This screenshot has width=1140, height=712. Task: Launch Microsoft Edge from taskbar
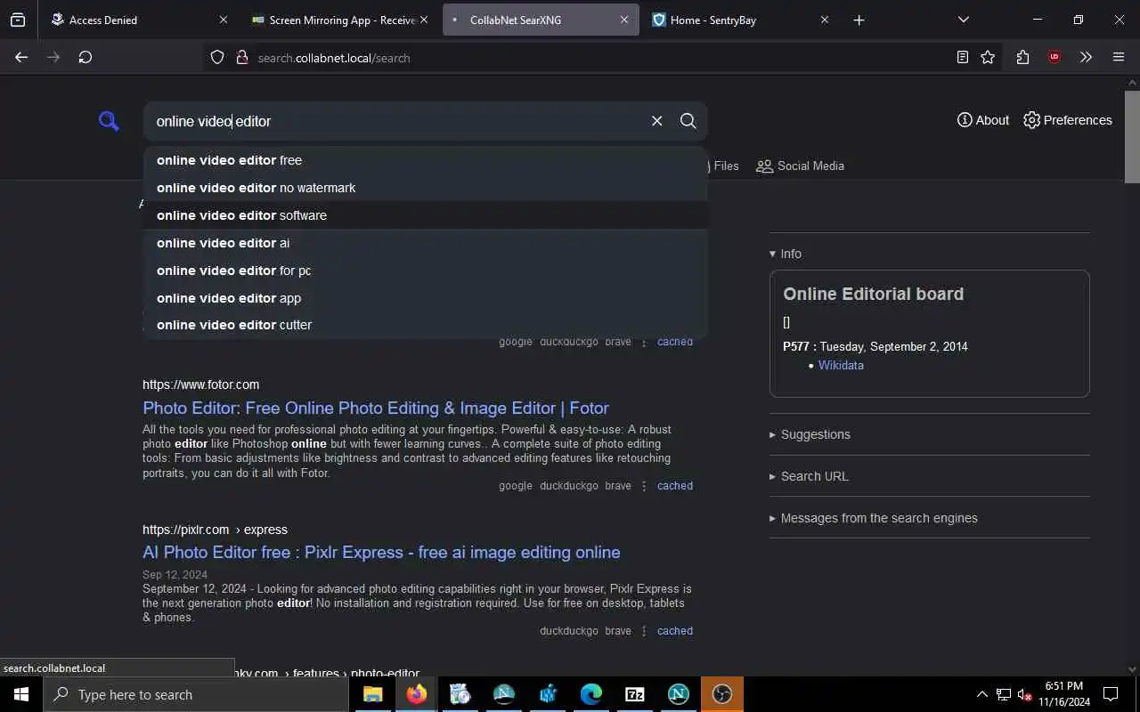591,694
